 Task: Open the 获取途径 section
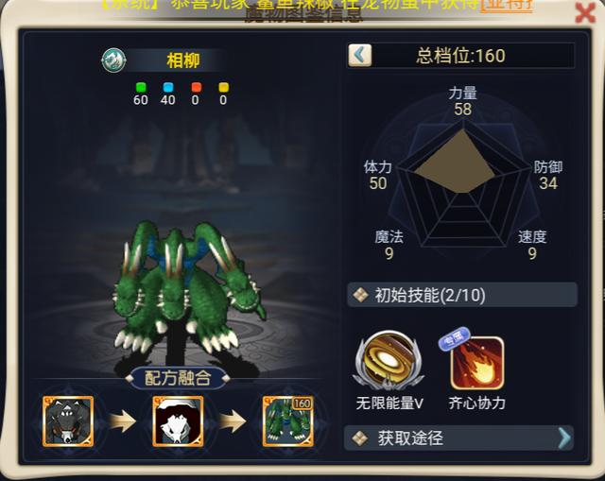pos(458,438)
